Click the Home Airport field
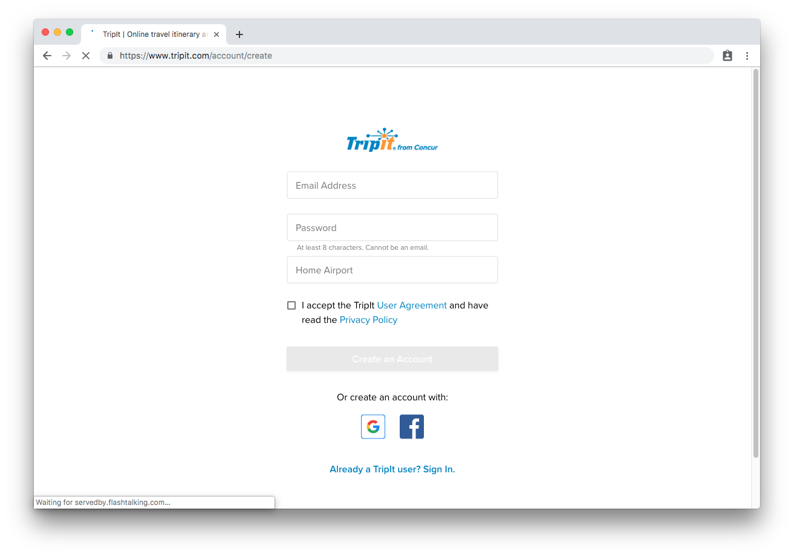The image size is (794, 557). pos(392,270)
